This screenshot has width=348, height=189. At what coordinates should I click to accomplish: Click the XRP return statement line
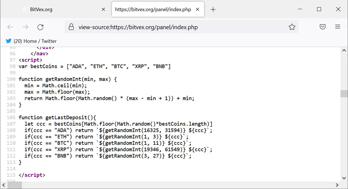118,150
